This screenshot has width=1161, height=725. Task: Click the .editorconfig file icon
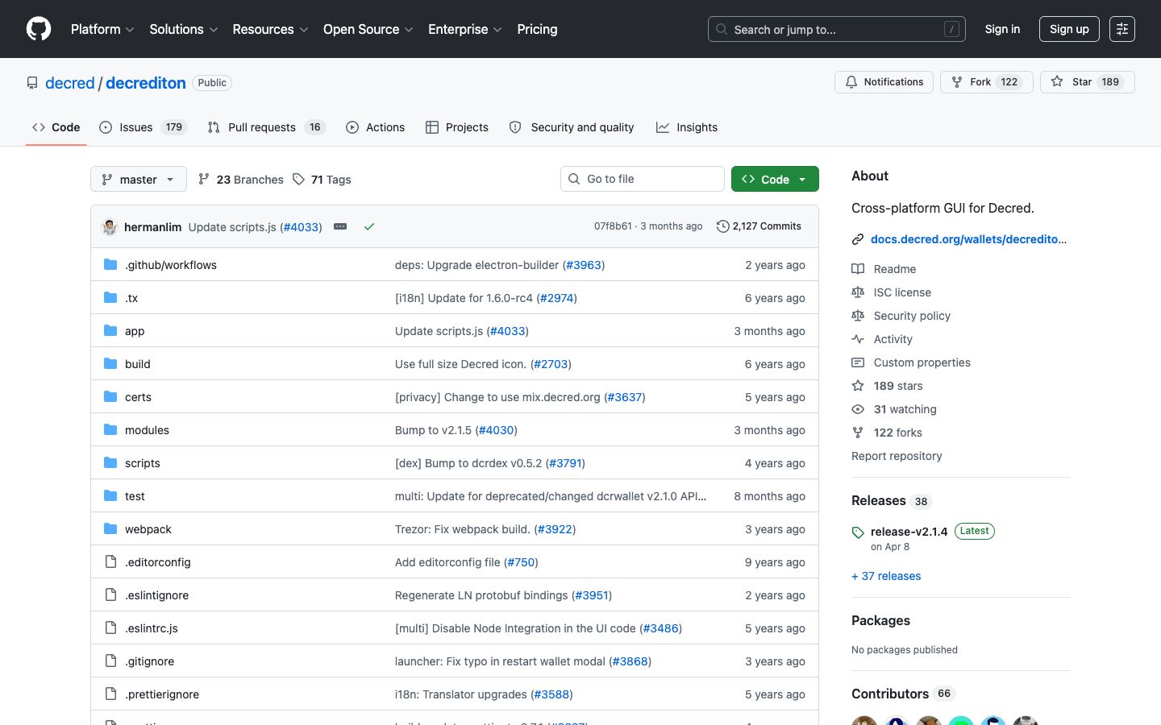pos(111,561)
